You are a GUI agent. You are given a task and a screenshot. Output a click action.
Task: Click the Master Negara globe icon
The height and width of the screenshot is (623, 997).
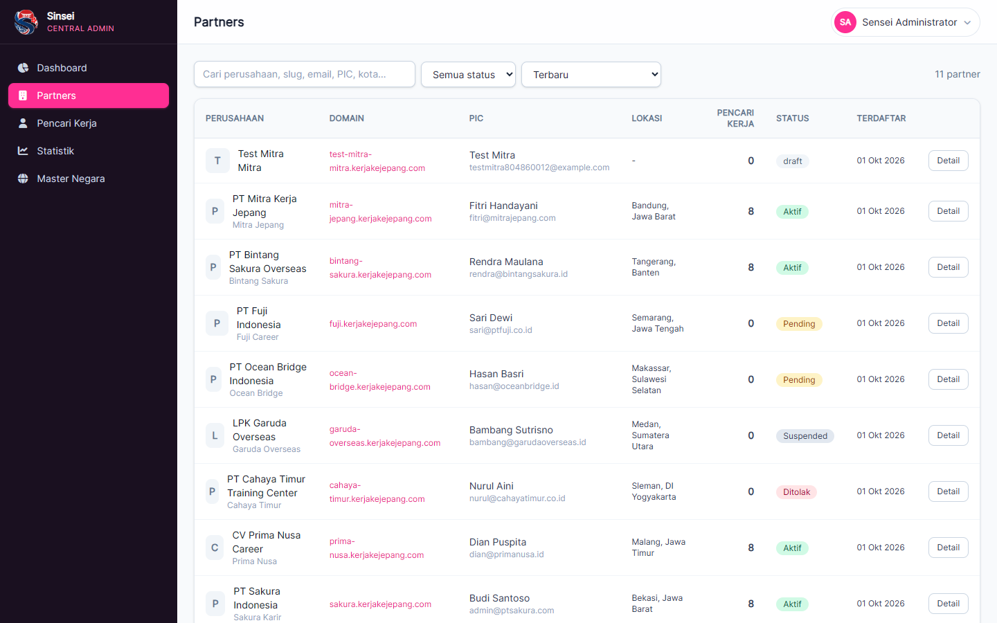tap(23, 179)
